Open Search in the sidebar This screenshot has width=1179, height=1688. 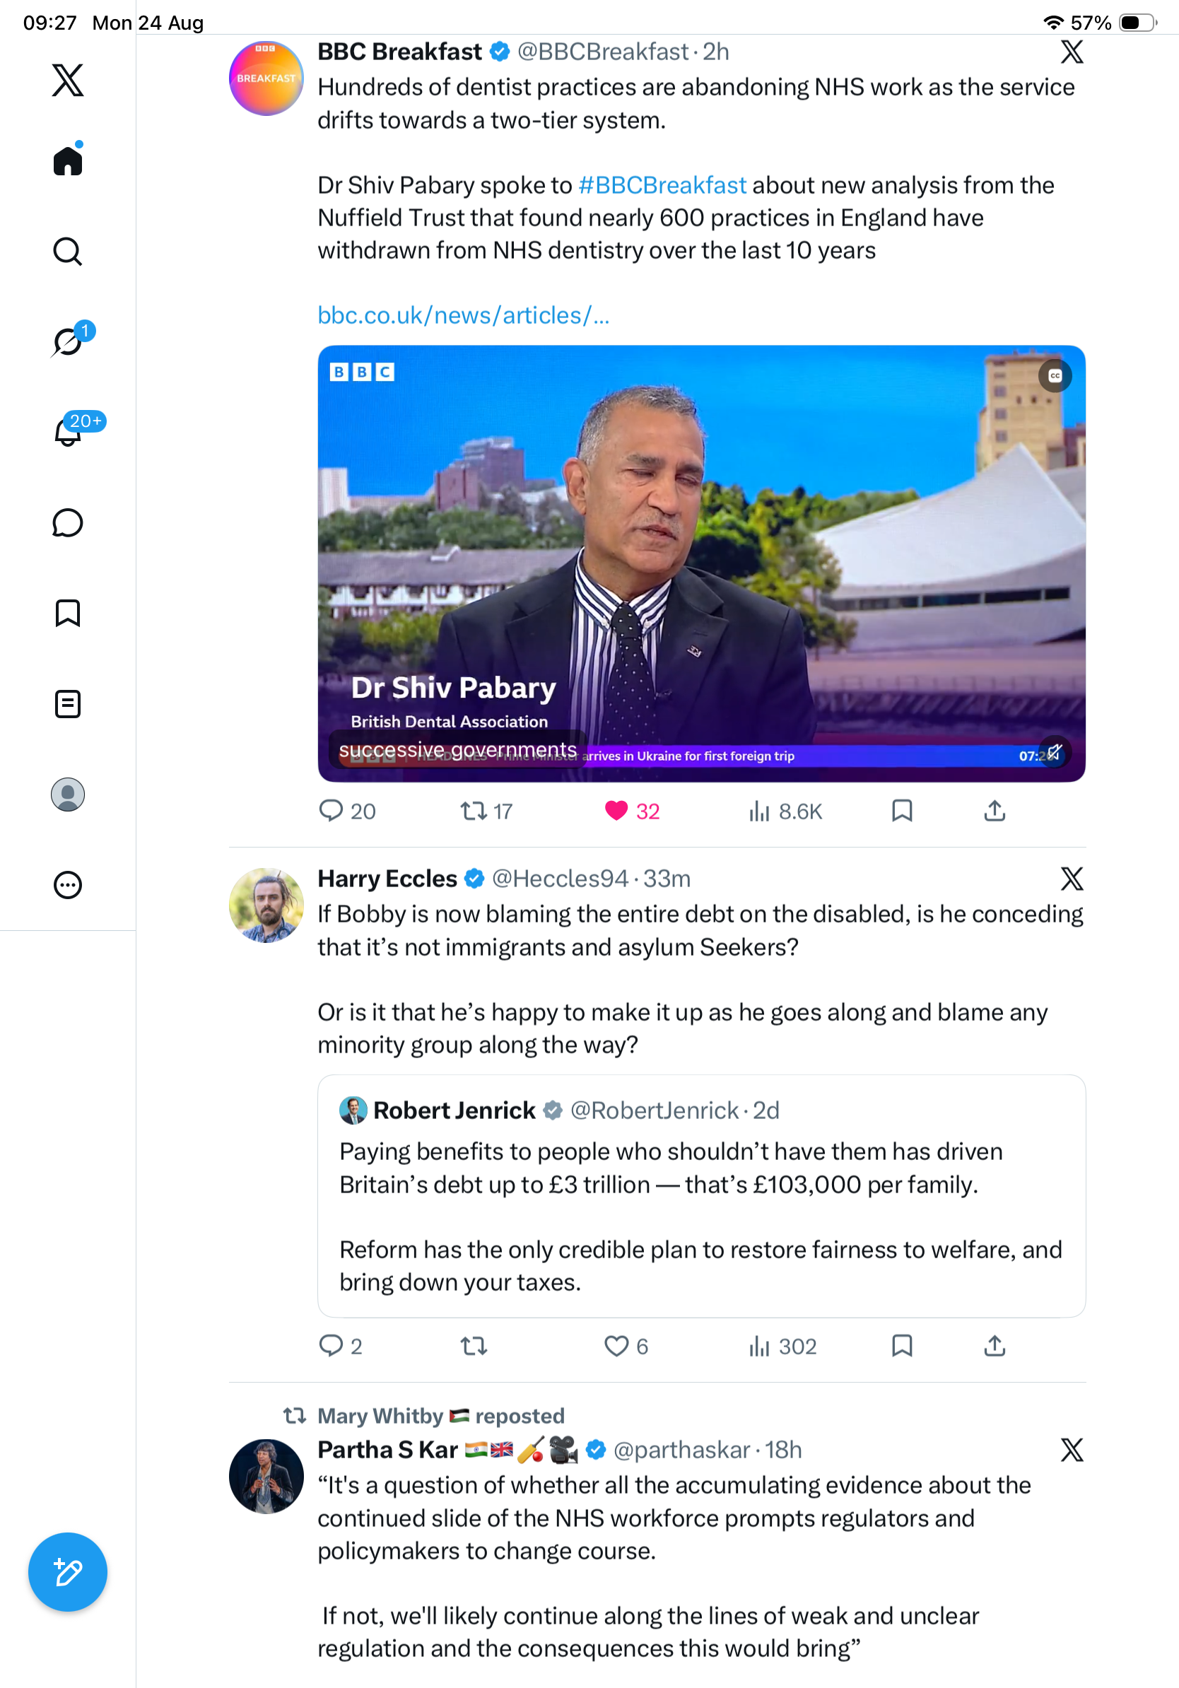pyautogui.click(x=68, y=252)
